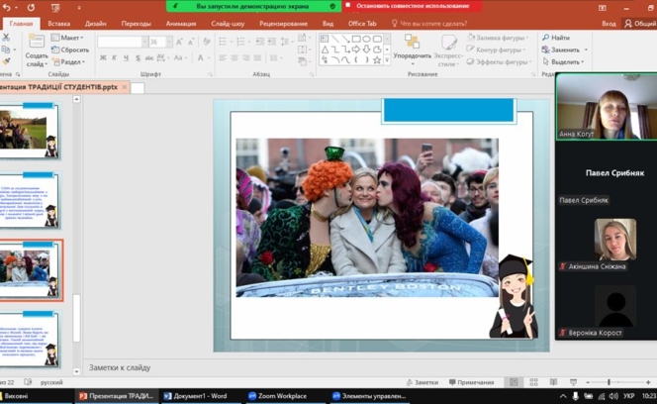Expand the Select dropdown in editing group
The width and height of the screenshot is (657, 404).
(566, 61)
